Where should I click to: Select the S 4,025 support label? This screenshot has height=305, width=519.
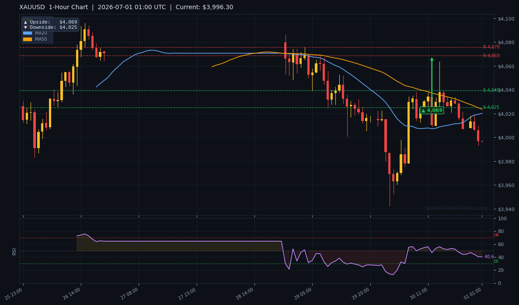(x=491, y=107)
